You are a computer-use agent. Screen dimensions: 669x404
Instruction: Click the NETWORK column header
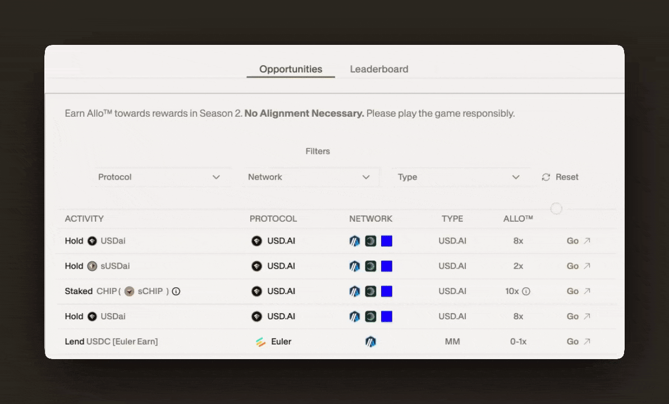click(371, 219)
